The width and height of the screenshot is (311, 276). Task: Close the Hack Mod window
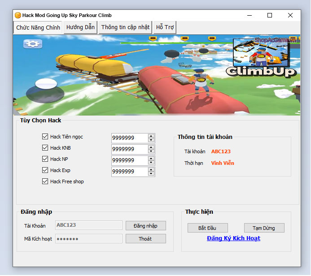tap(290, 15)
